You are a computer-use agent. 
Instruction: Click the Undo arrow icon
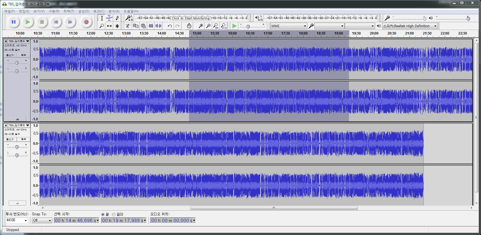(x=170, y=26)
